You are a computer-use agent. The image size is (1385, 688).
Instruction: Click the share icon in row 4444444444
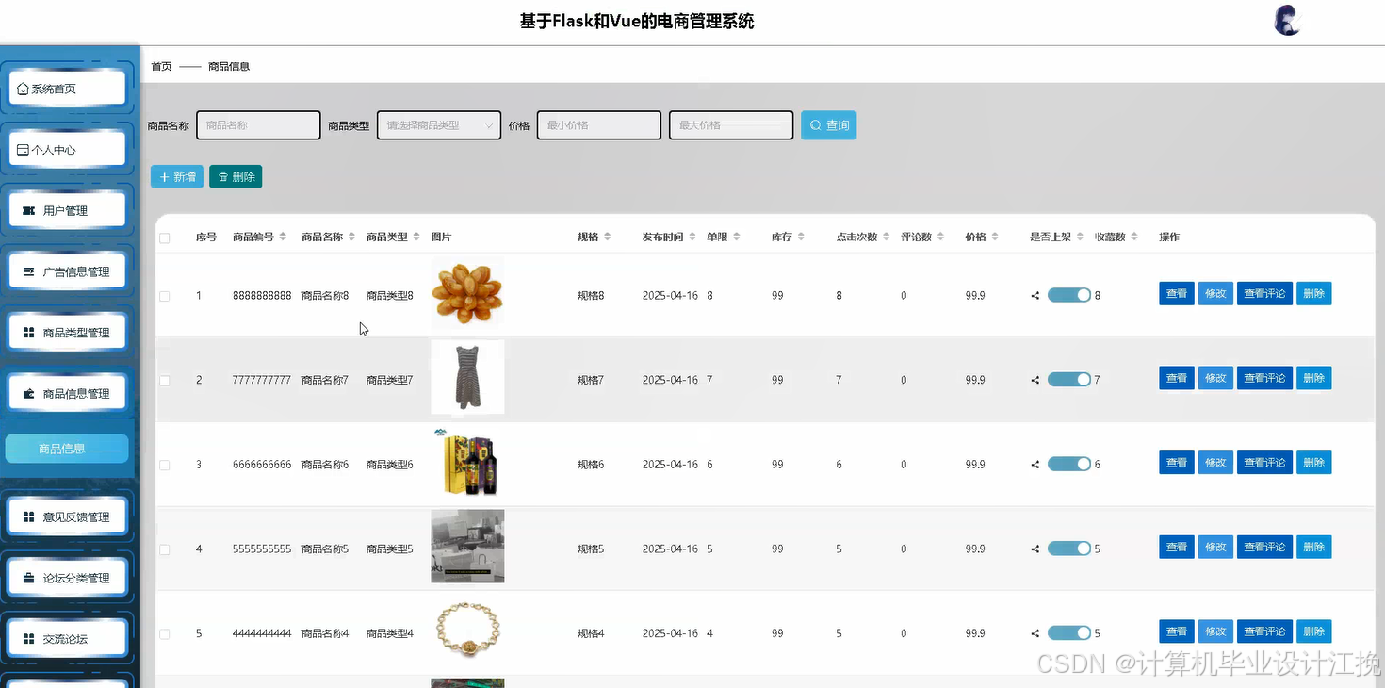[x=1035, y=633]
